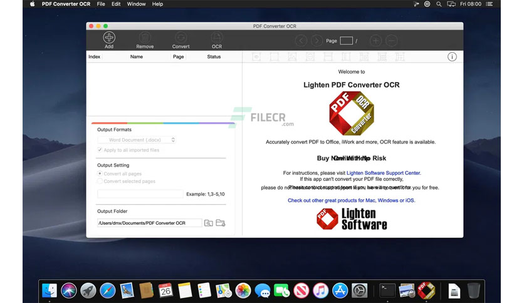Click Check out other great products link
The width and height of the screenshot is (524, 303).
(351, 200)
